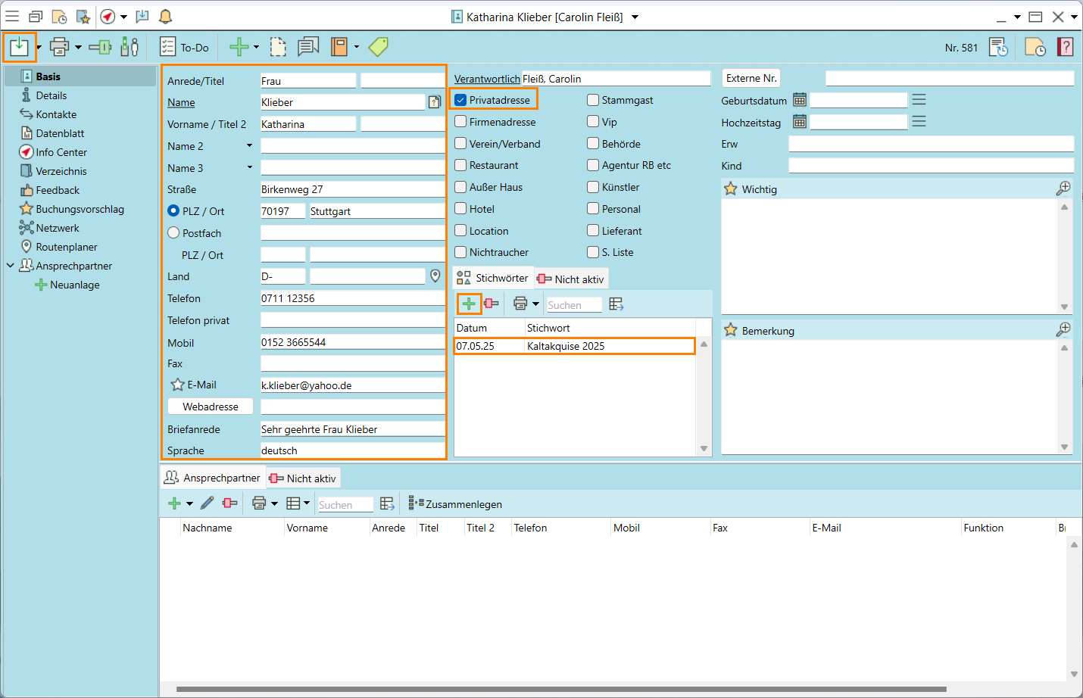Click magnifier icon beside Wichtig header

1063,189
